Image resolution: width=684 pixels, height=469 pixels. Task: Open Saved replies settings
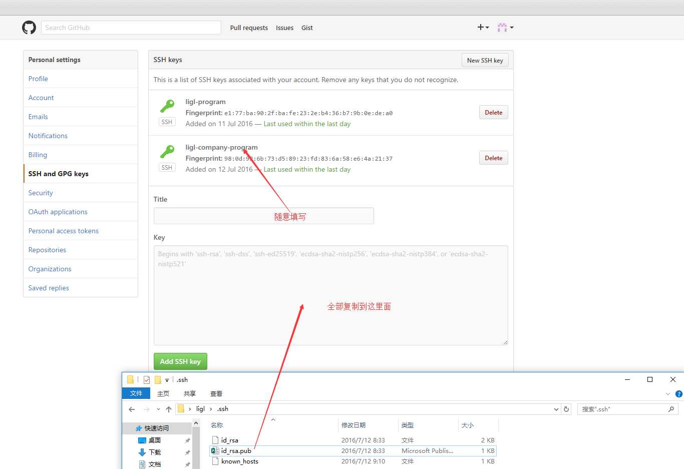click(81, 288)
